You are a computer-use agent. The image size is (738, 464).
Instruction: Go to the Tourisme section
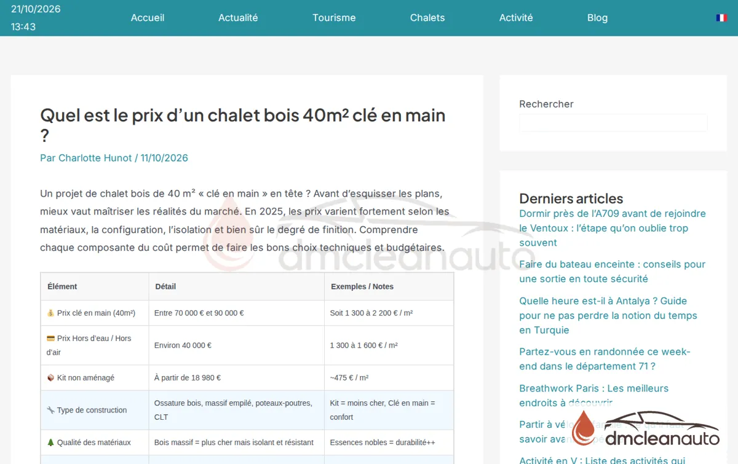click(334, 18)
